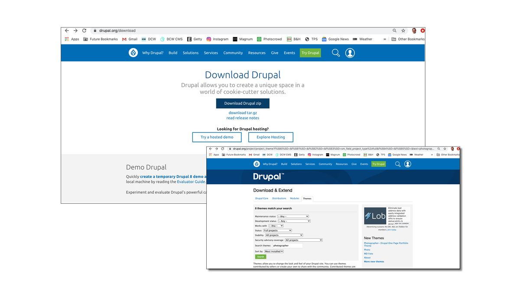Image resolution: width=520 pixels, height=292 pixels.
Task: Open the Maintenance status dropdown
Action: (292, 216)
